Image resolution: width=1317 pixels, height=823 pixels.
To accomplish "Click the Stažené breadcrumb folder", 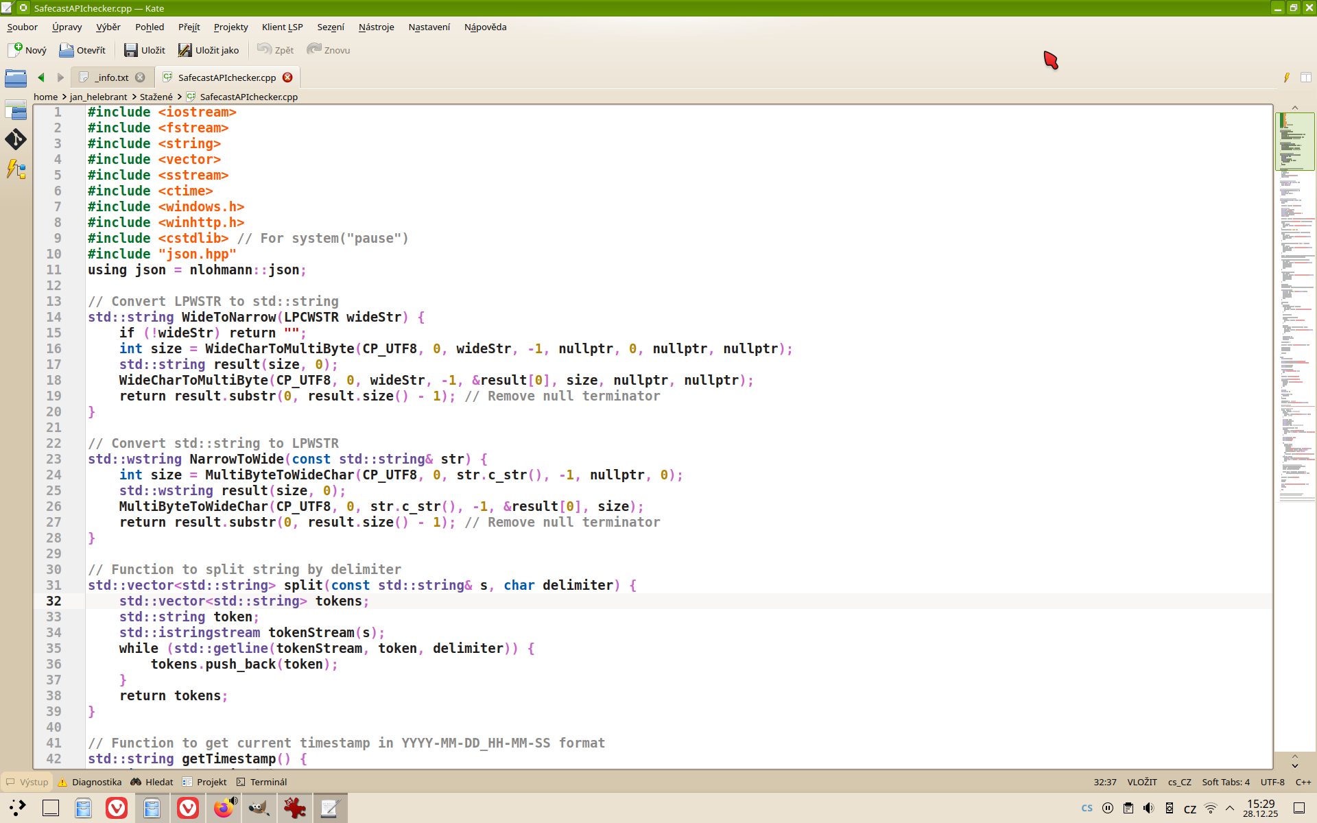I will coord(156,97).
